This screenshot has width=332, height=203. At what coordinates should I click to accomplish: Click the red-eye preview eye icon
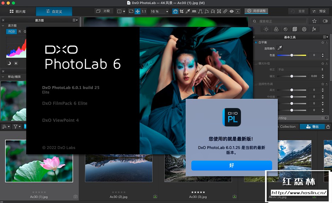point(231,11)
